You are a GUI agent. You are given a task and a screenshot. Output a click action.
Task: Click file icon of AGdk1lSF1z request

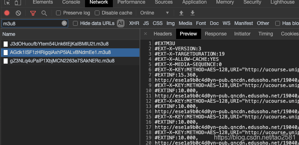[x=6, y=52]
